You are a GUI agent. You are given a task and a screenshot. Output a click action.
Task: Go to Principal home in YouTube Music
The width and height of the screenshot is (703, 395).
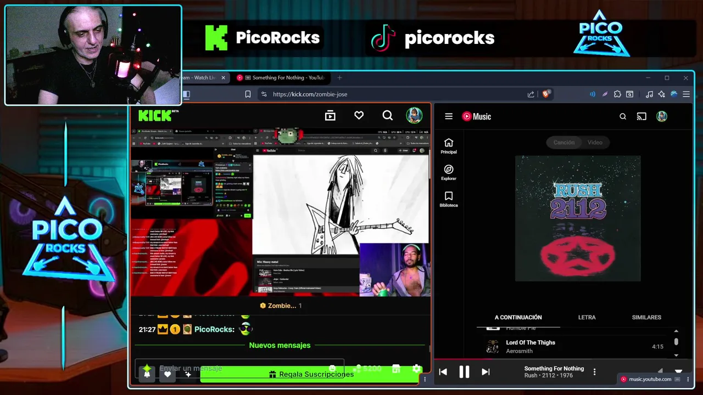point(449,146)
